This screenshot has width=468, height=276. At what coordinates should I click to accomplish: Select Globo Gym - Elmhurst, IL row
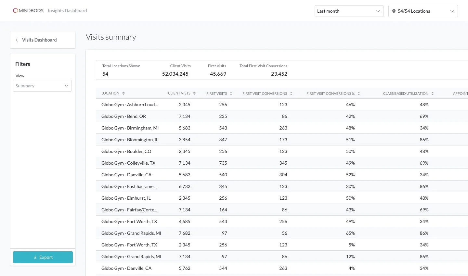pyautogui.click(x=282, y=198)
